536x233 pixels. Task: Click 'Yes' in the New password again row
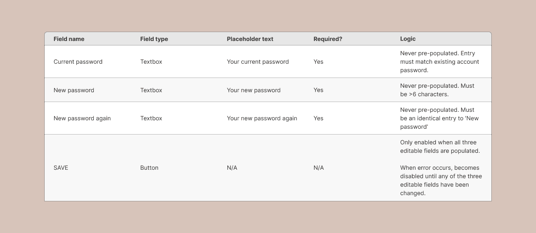(318, 118)
